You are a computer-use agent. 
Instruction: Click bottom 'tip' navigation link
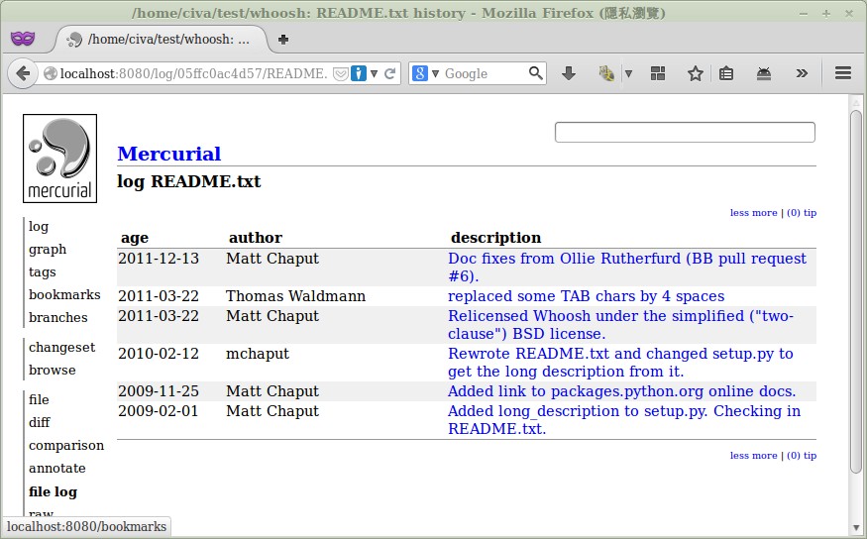pos(811,456)
